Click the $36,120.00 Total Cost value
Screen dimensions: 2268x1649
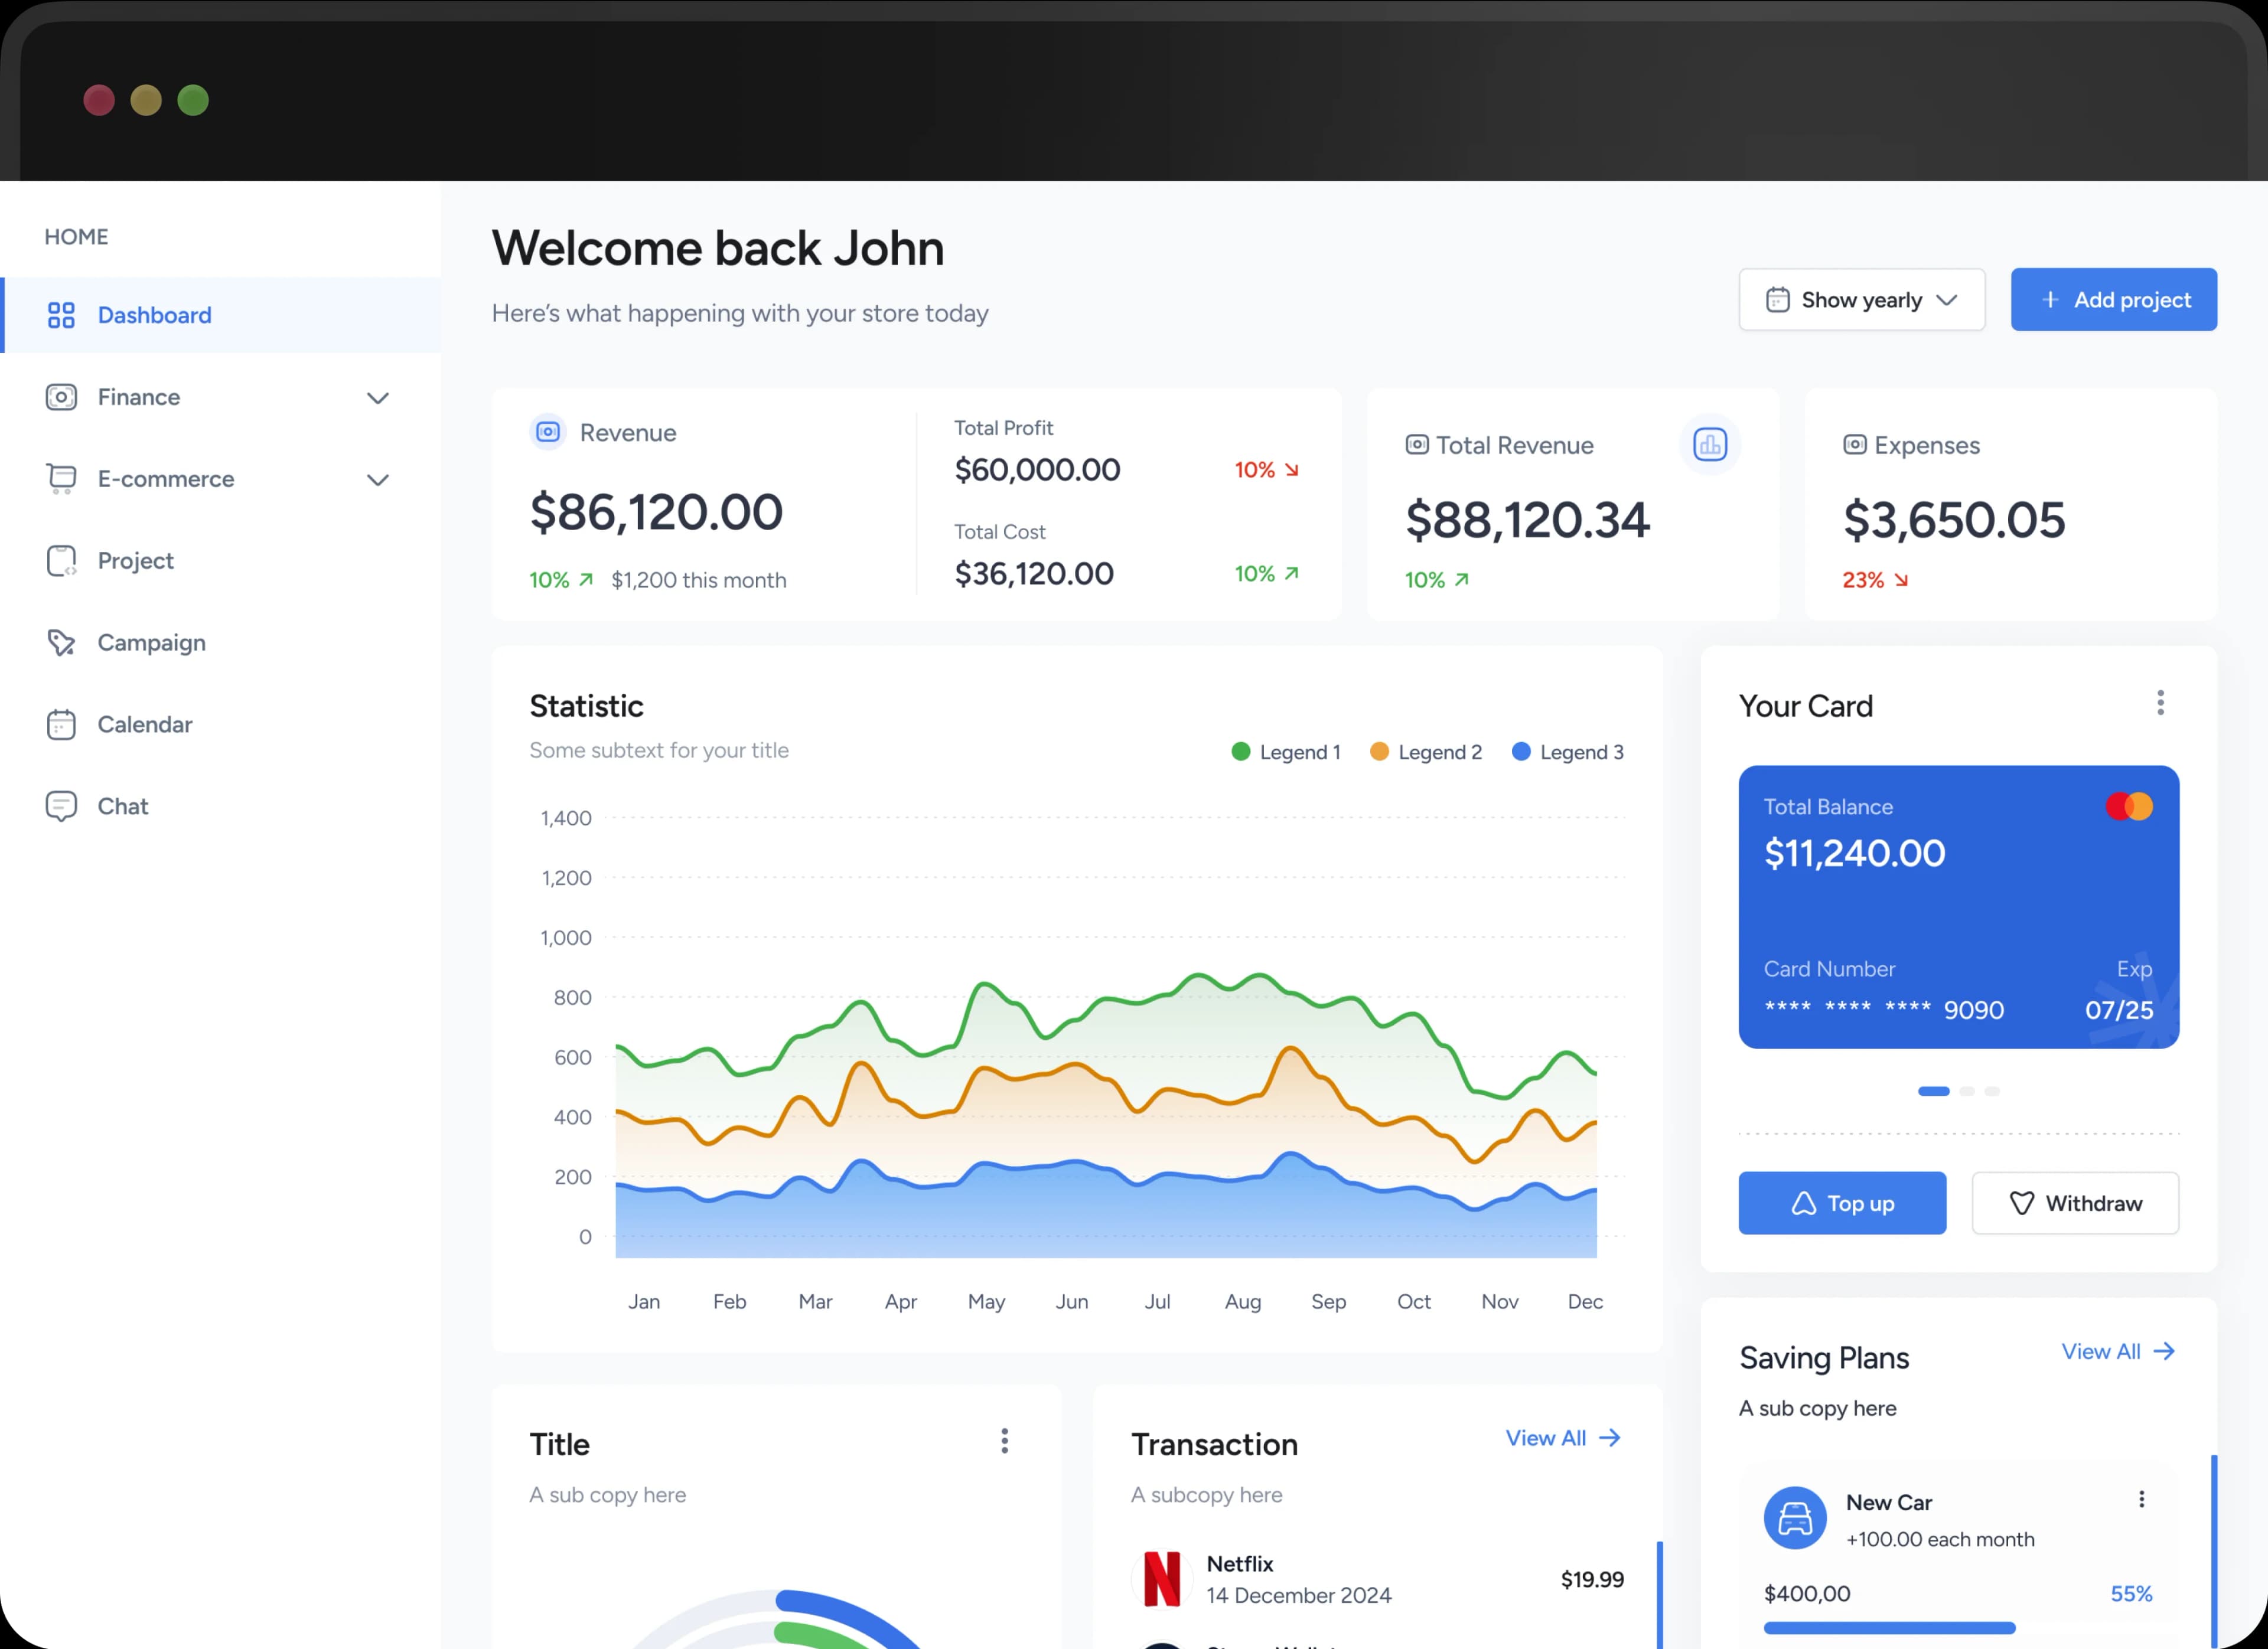coord(1034,574)
